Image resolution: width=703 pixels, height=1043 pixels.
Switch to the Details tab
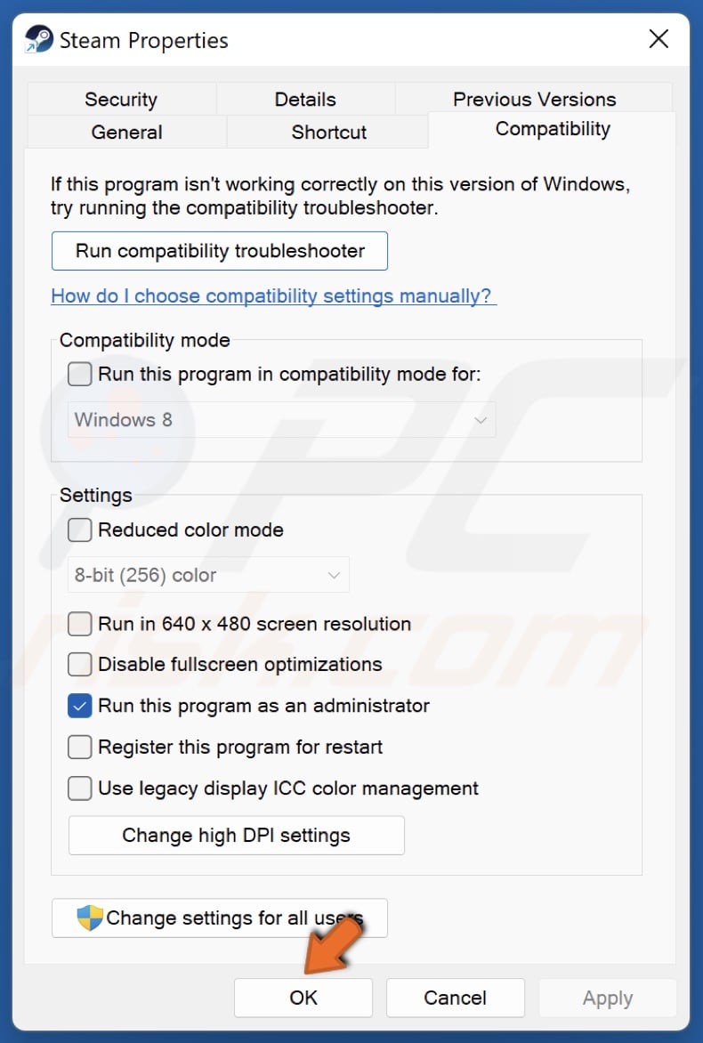(x=305, y=99)
